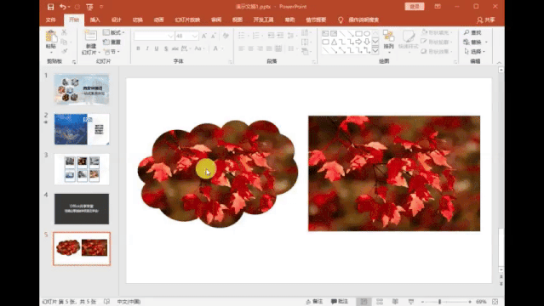Open Select (选择) dropdown

pyautogui.click(x=474, y=51)
